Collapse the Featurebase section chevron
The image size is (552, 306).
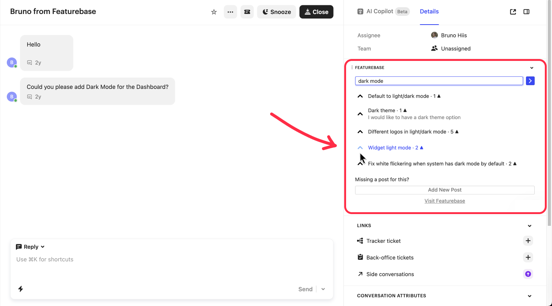coord(532,68)
